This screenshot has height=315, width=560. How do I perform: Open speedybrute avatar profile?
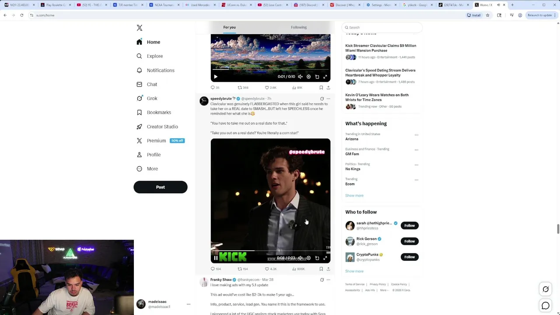click(x=204, y=101)
